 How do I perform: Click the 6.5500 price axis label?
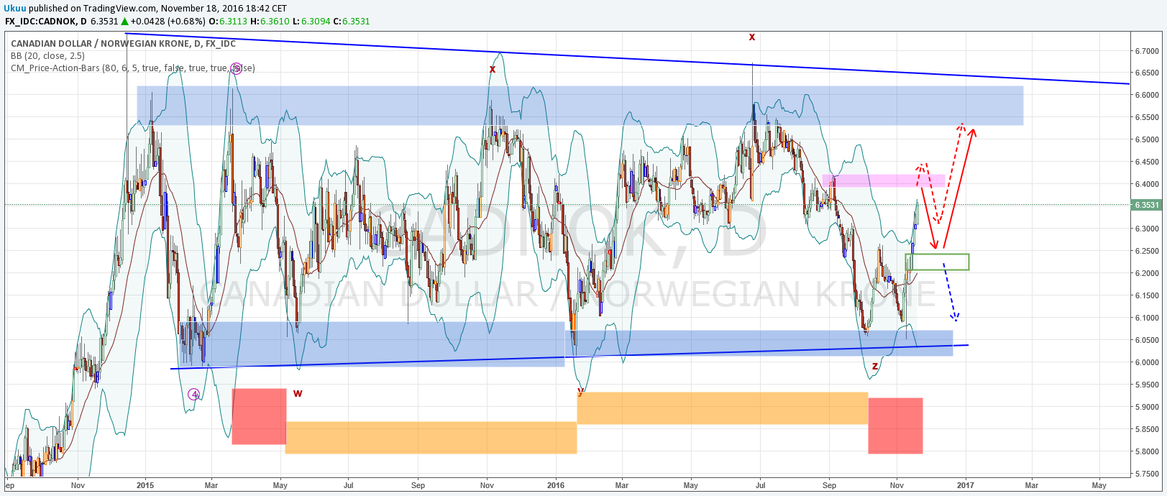click(1147, 117)
